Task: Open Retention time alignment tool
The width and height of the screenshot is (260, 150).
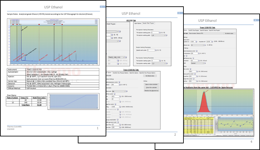Action: tap(152, 91)
